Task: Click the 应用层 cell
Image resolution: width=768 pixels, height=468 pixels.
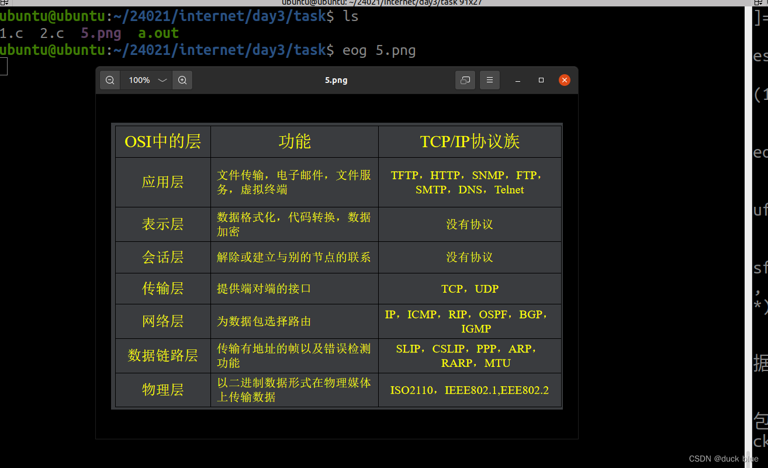Action: 163,182
